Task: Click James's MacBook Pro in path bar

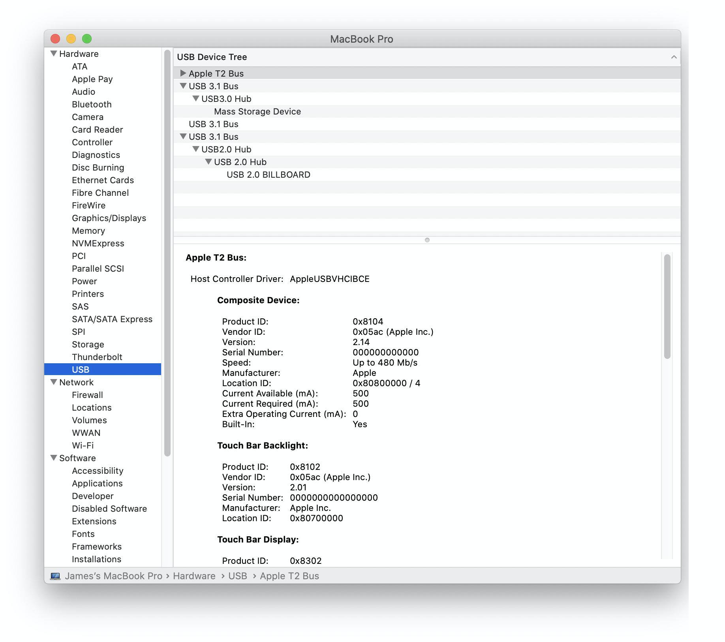Action: 113,576
